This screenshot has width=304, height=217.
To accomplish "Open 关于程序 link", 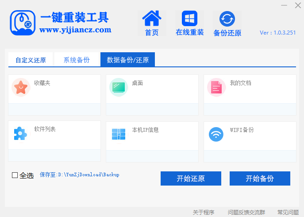I will click(204, 212).
